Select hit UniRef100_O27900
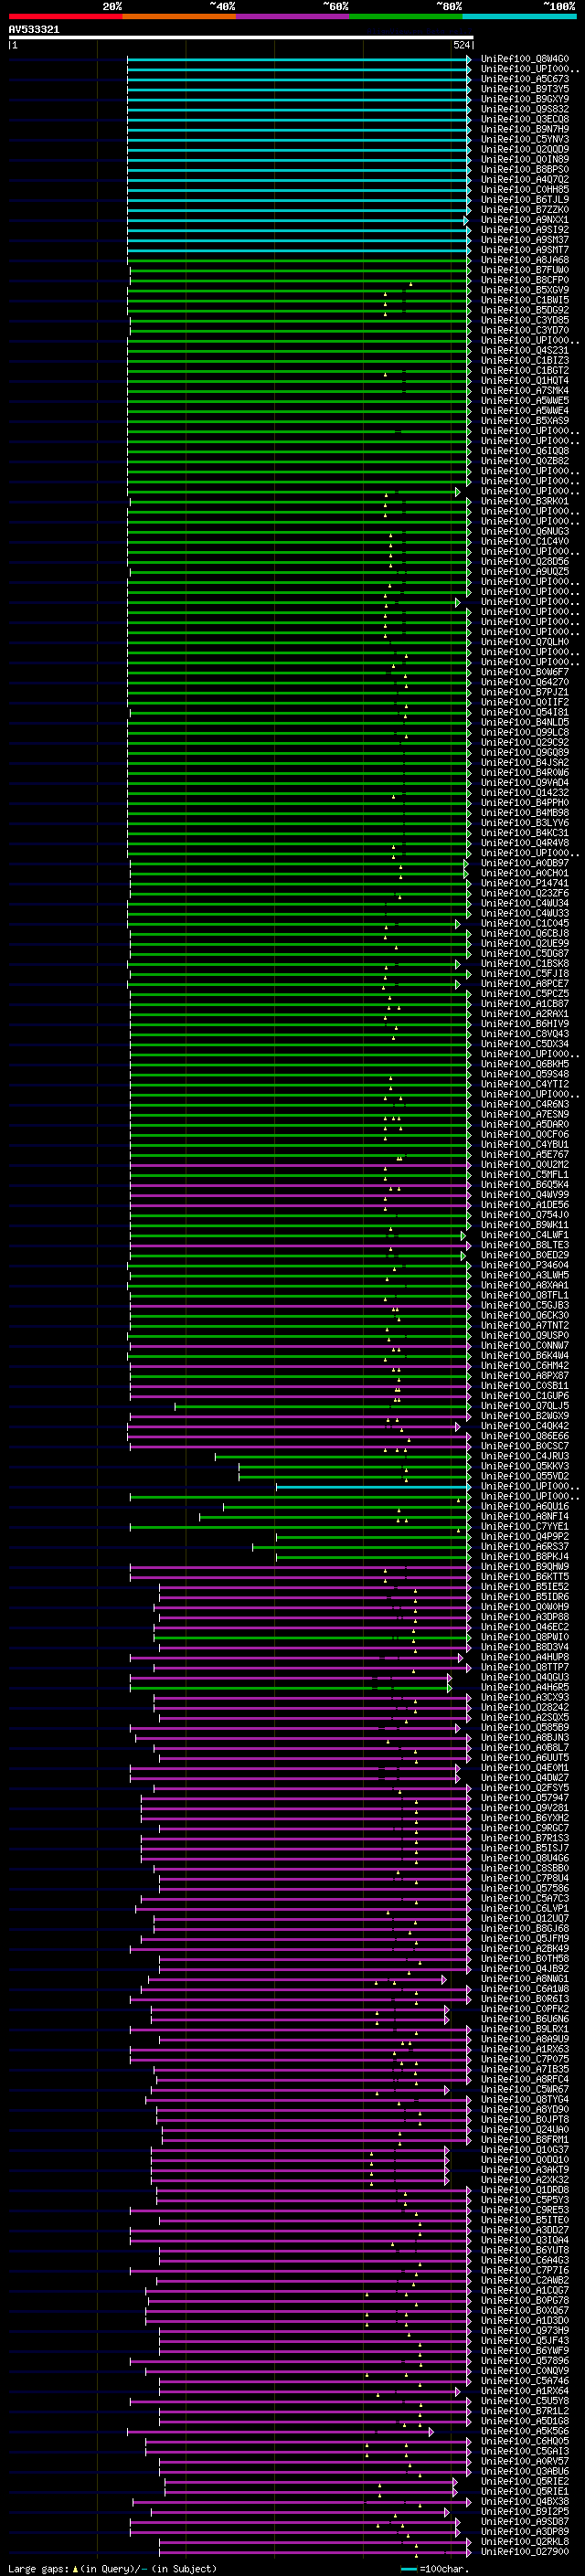 pyautogui.click(x=524, y=2551)
